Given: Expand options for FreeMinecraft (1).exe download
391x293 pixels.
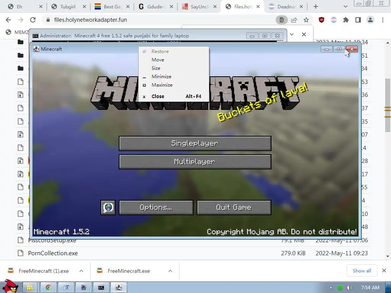Looking at the screenshot, I should pyautogui.click(x=81, y=271).
